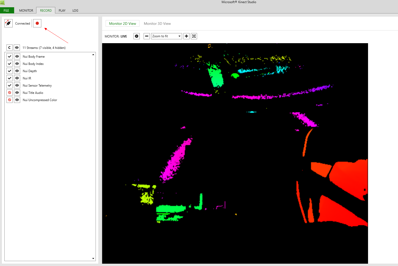Viewport: 398px width, 266px height.
Task: Open the FILE menu
Action: click(x=7, y=10)
